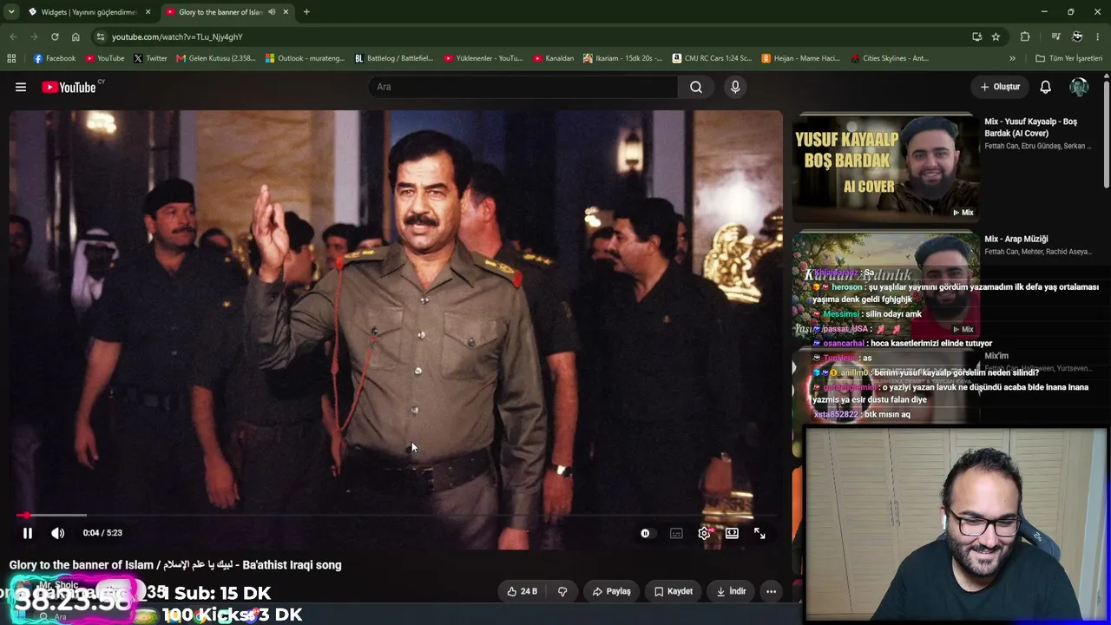Image resolution: width=1111 pixels, height=625 pixels.
Task: Close the Glory to the banner tab
Action: coord(286,12)
